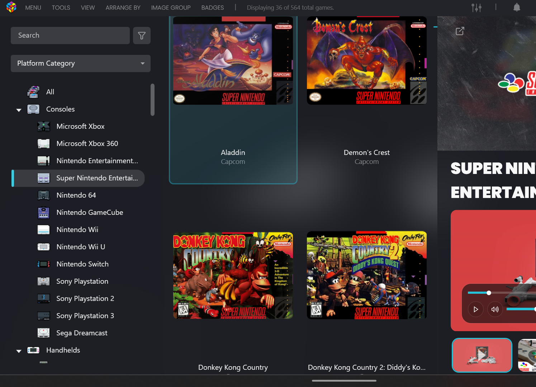Click the Nintendo Entertainment System platform icon
536x387 pixels.
tap(44, 161)
